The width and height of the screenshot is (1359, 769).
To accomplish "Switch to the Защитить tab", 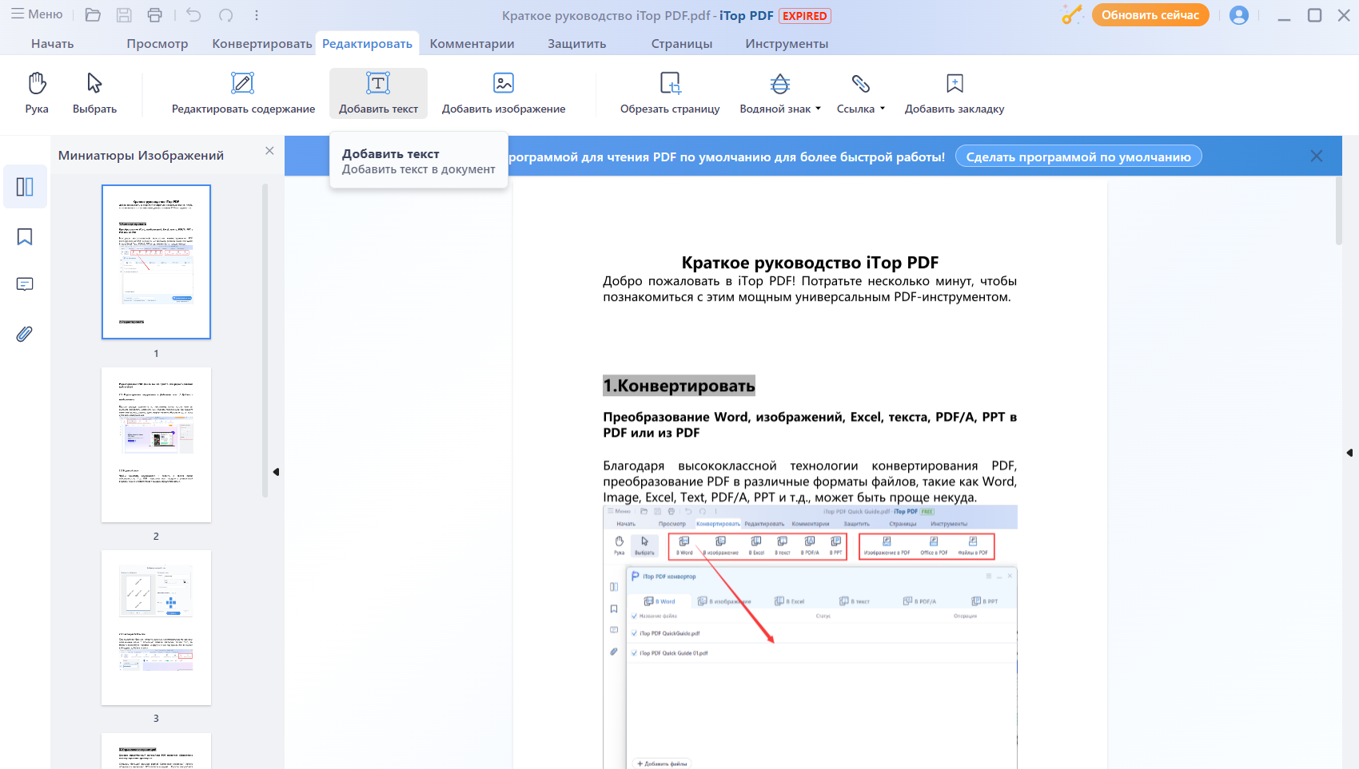I will click(x=577, y=44).
